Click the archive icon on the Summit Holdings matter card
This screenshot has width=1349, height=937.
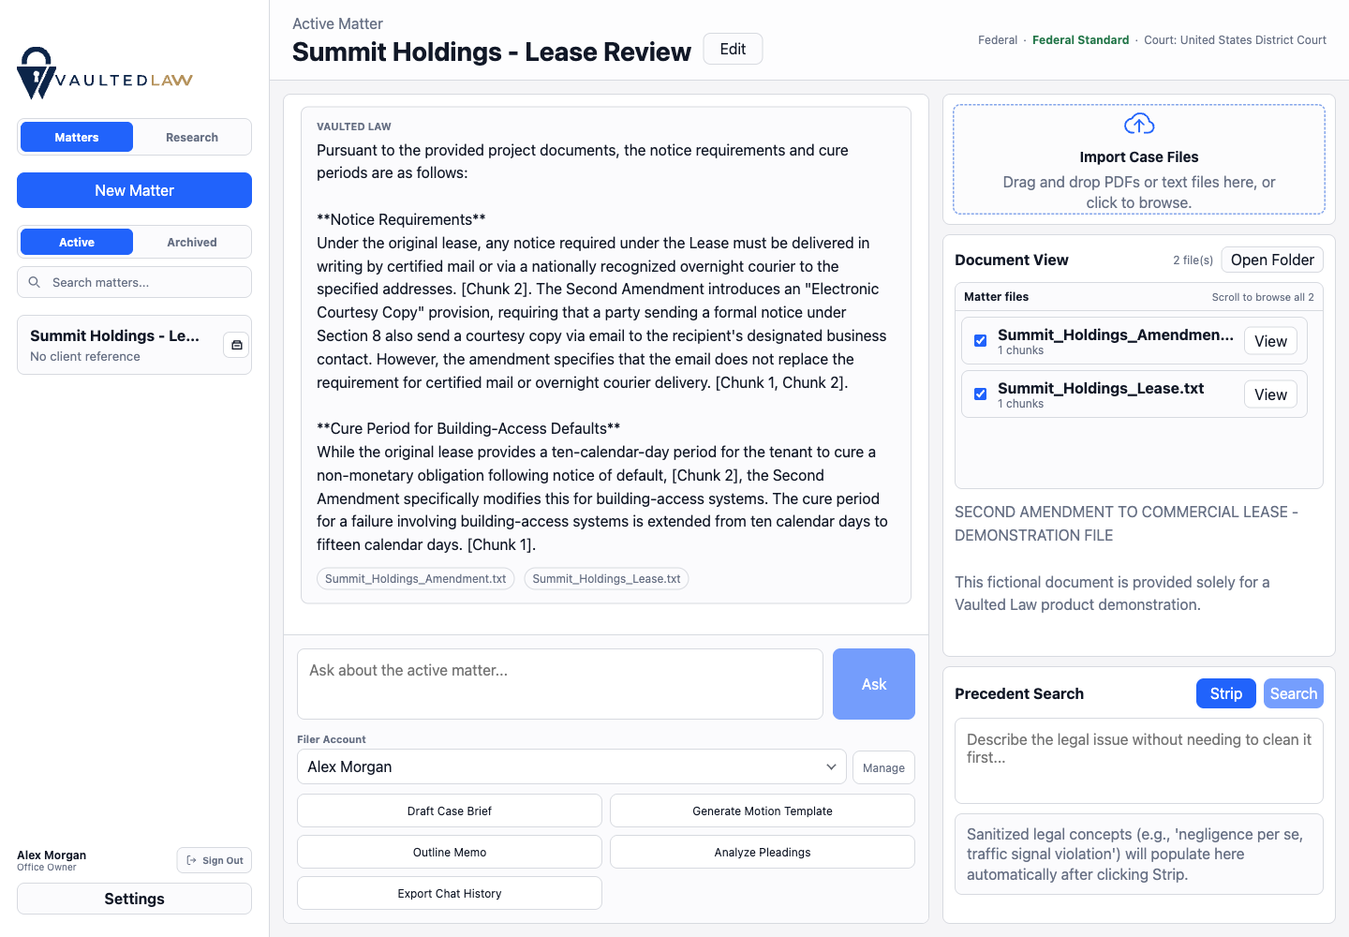(237, 345)
